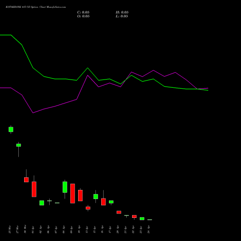The image size is (241, 241).
Task: Click the green candle above 27 Mar
Action: [19, 145]
